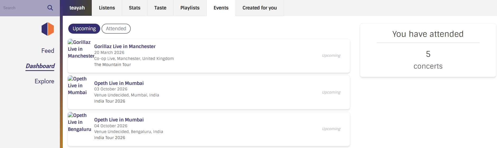
Task: Open Dashboard in the sidebar
Action: [40, 66]
